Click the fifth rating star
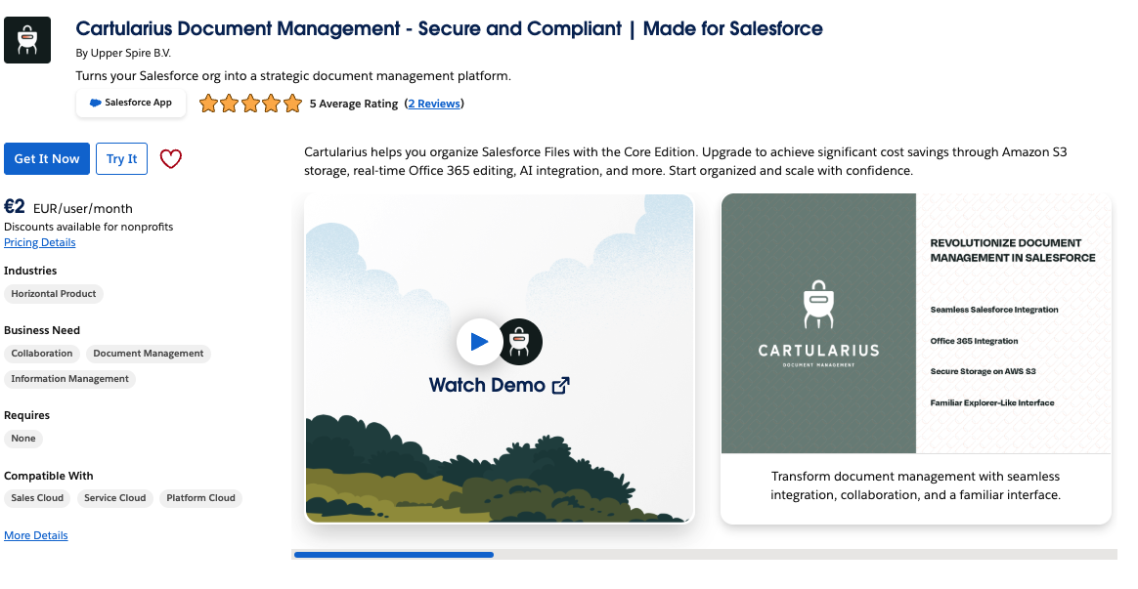Image resolution: width=1138 pixels, height=589 pixels. point(292,104)
